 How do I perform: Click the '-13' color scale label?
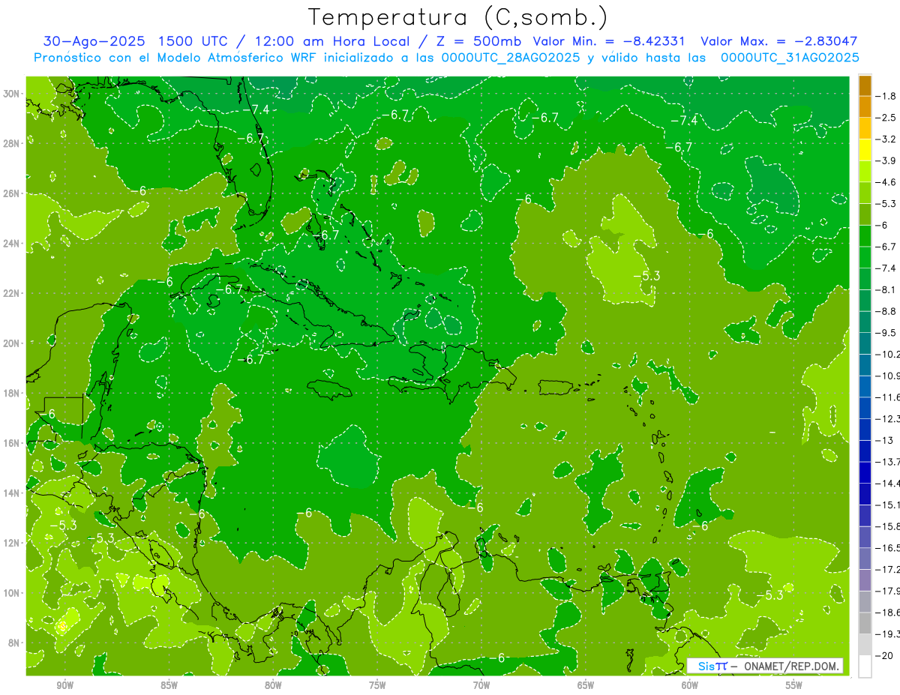pyautogui.click(x=884, y=441)
